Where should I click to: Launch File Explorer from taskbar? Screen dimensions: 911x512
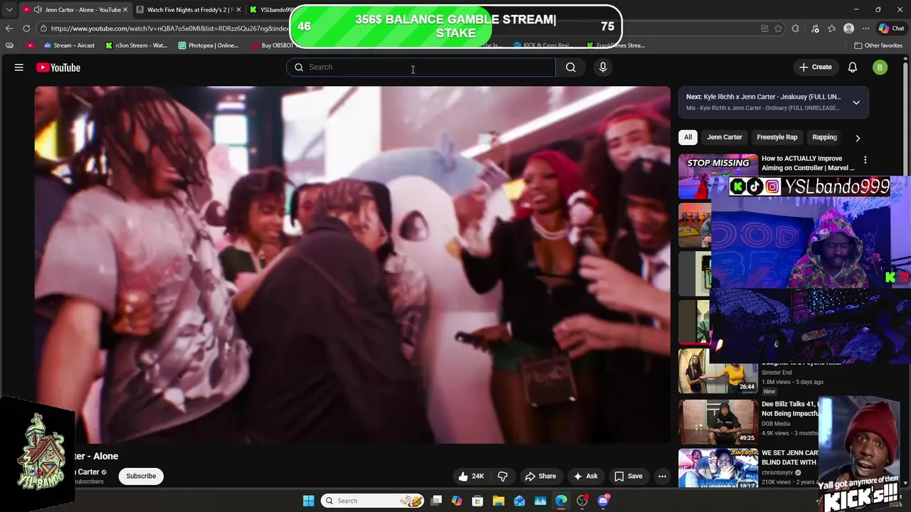pyautogui.click(x=498, y=501)
